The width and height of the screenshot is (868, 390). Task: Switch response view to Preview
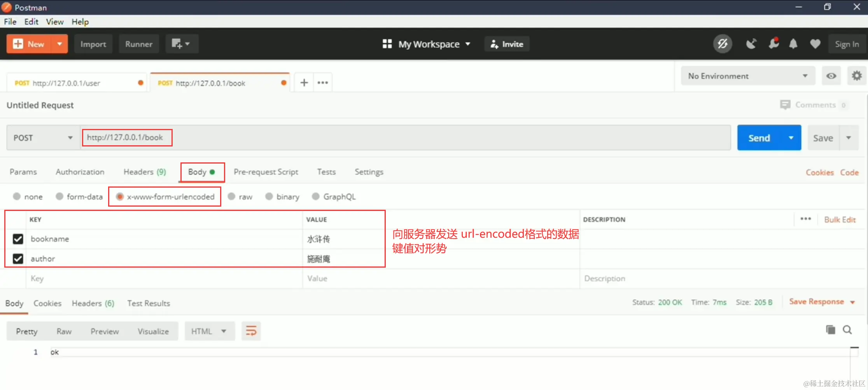click(x=105, y=331)
